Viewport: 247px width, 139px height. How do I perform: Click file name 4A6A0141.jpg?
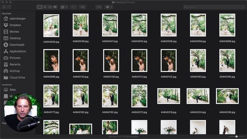click(x=139, y=77)
